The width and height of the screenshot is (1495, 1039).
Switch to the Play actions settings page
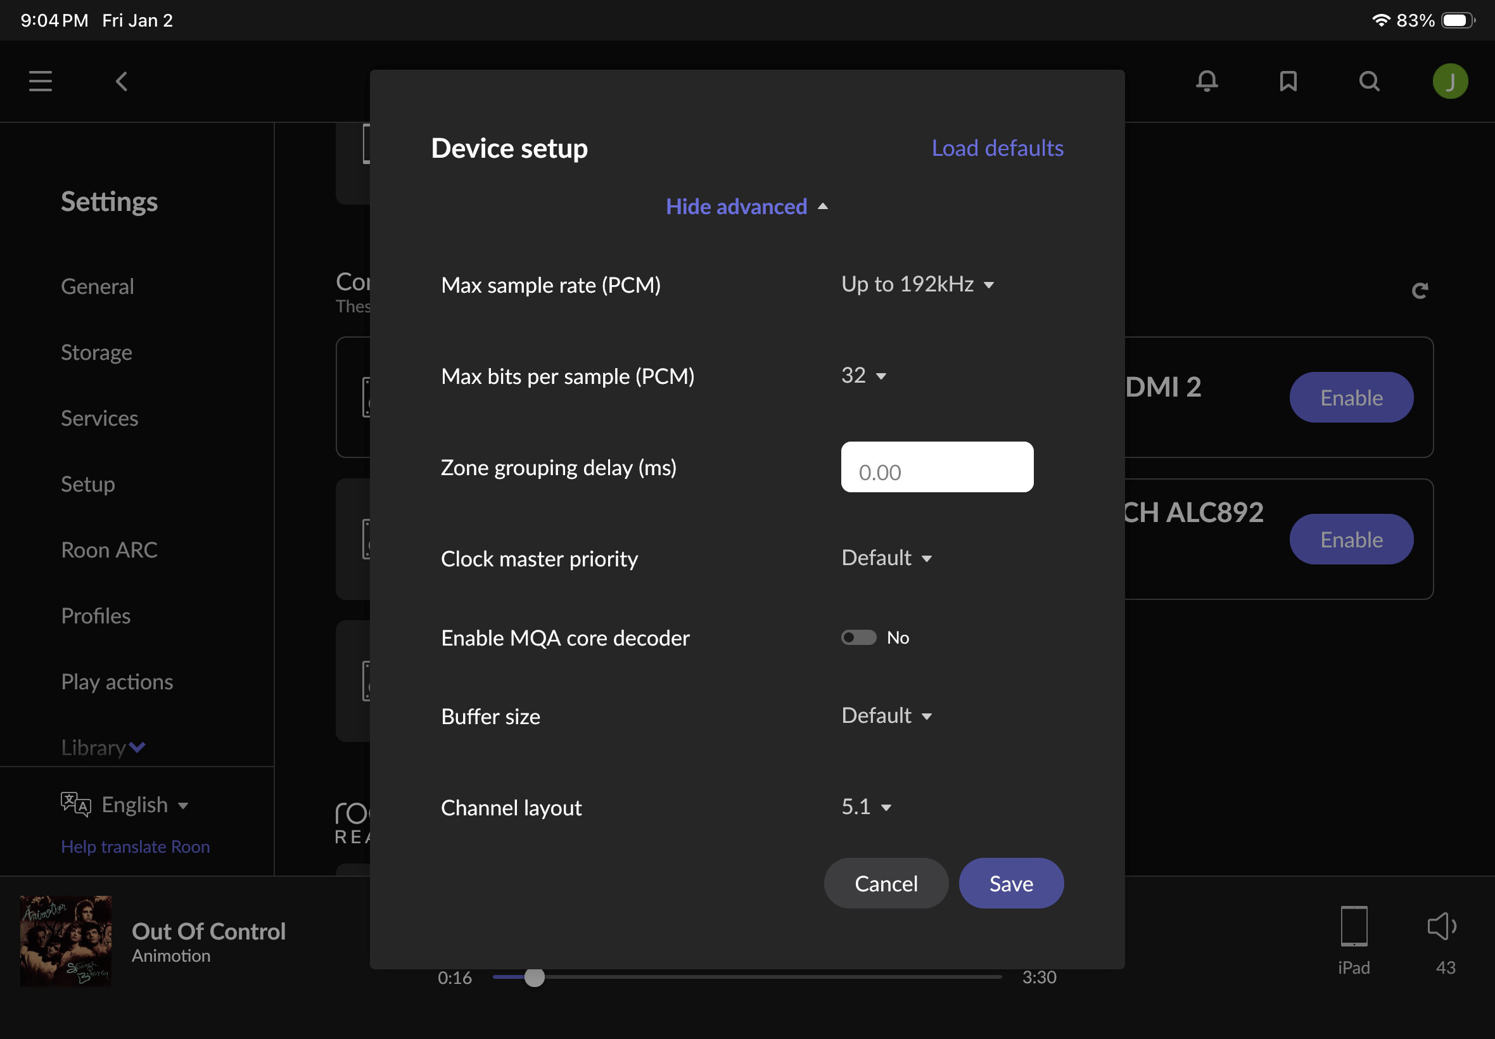(x=117, y=681)
